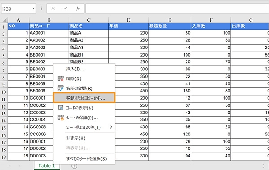Select row 19 header
The image size is (269, 170).
4,157
